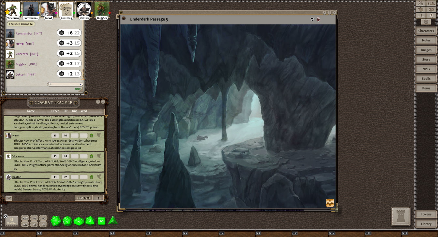The height and width of the screenshot is (237, 438).
Task: Open the Party Sheet icon
Action: coord(431,3)
